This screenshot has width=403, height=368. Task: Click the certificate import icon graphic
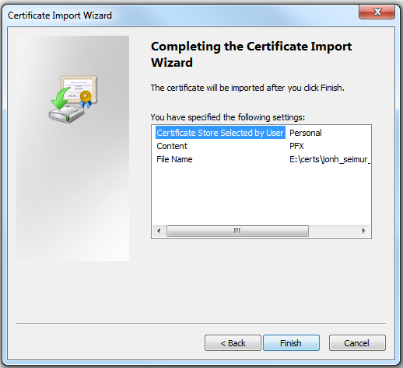(73, 99)
